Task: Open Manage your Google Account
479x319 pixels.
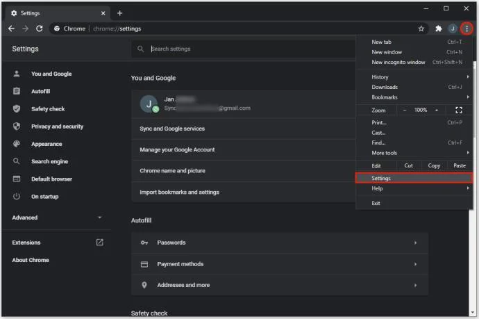Action: coord(244,149)
